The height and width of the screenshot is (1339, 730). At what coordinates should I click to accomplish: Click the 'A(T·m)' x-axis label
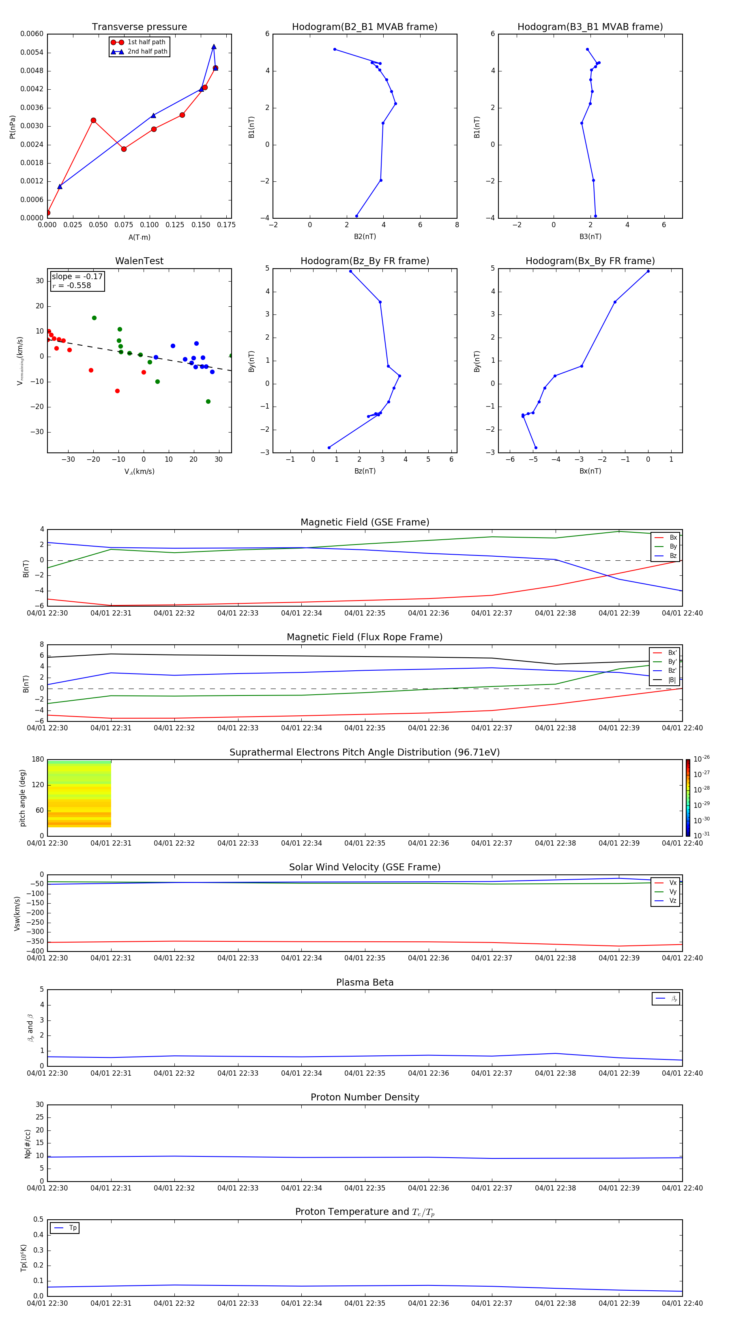tap(139, 237)
